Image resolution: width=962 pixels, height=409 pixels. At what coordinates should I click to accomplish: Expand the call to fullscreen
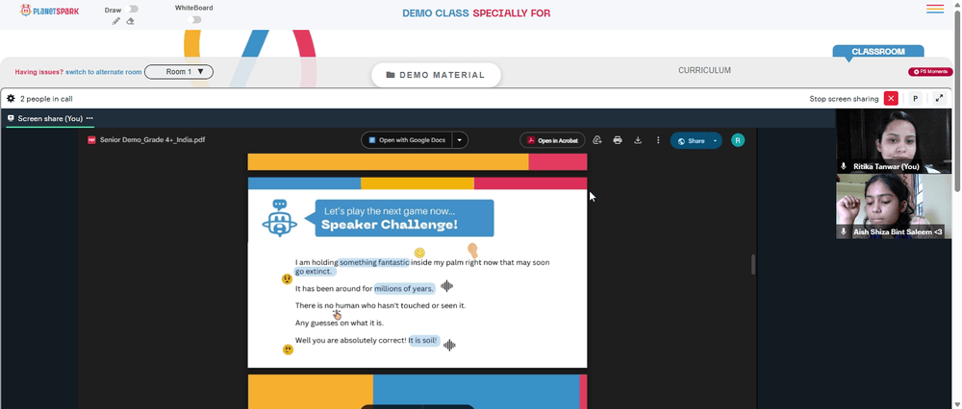pyautogui.click(x=939, y=99)
